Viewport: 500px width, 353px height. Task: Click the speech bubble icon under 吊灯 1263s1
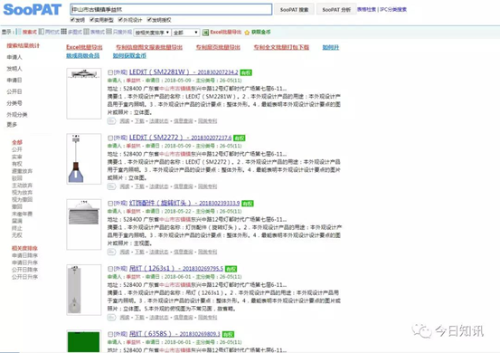(x=111, y=318)
